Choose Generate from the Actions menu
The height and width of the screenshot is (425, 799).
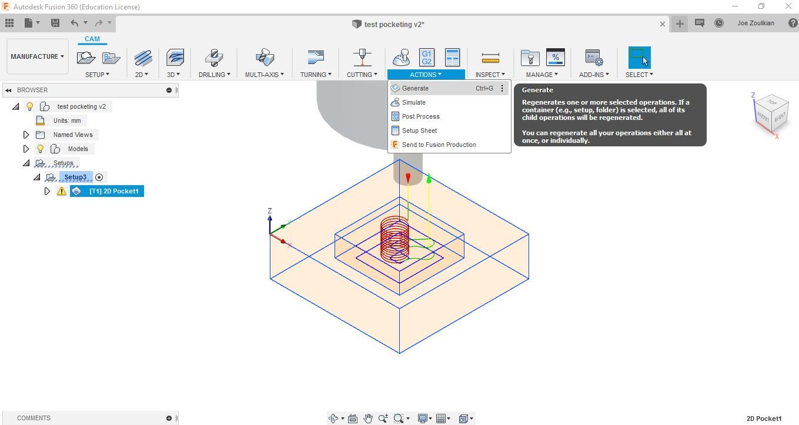tap(449, 88)
